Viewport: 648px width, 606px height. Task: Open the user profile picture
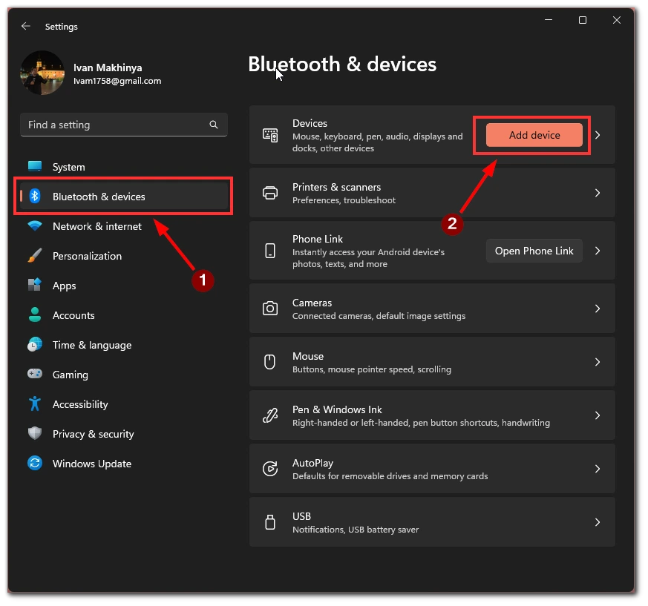[x=42, y=73]
